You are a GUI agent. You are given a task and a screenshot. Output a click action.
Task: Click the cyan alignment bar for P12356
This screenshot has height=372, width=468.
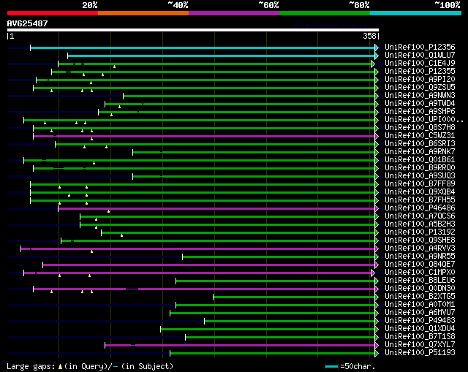click(x=203, y=48)
